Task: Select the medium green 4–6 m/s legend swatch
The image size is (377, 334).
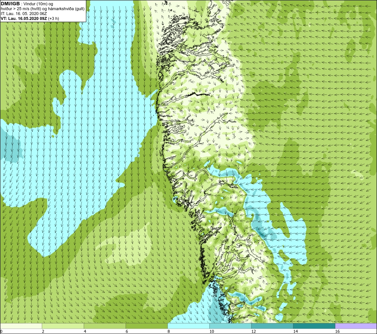Action: click(x=104, y=326)
